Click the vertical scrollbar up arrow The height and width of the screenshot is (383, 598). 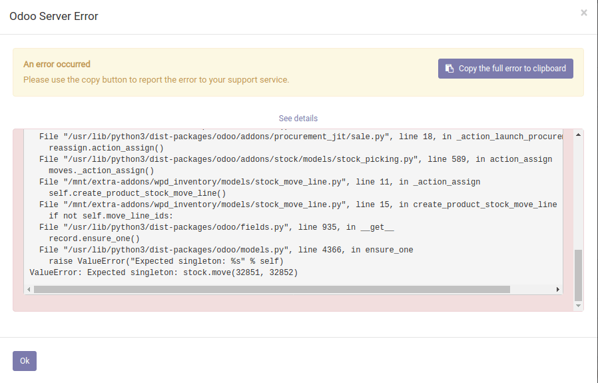(x=578, y=135)
